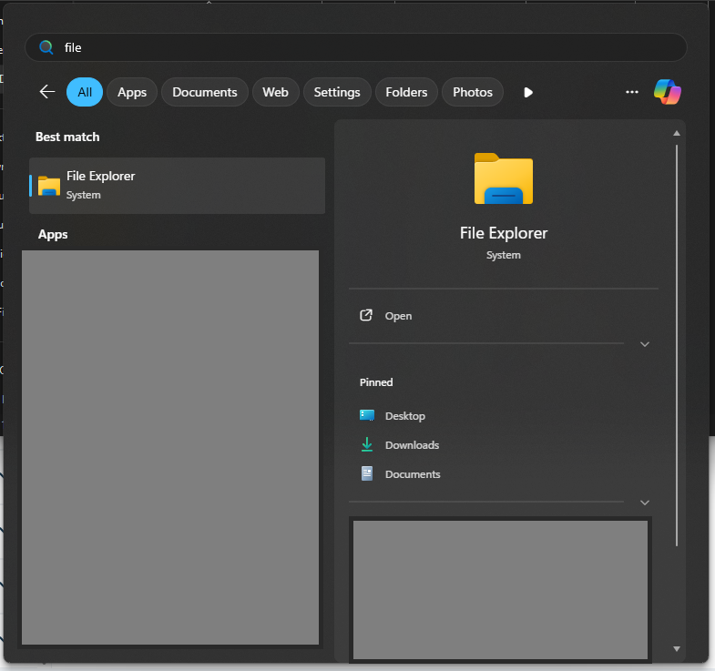715x671 pixels.
Task: Filter results by Photos
Action: pos(473,92)
